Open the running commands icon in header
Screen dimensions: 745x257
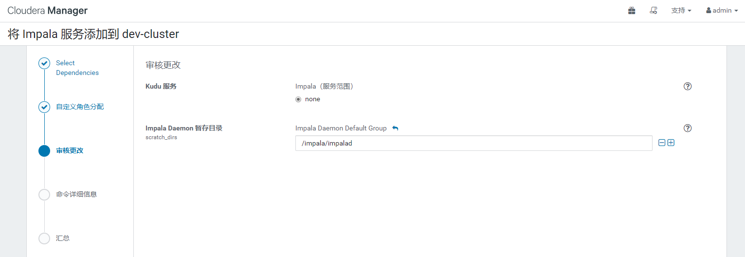pyautogui.click(x=654, y=10)
